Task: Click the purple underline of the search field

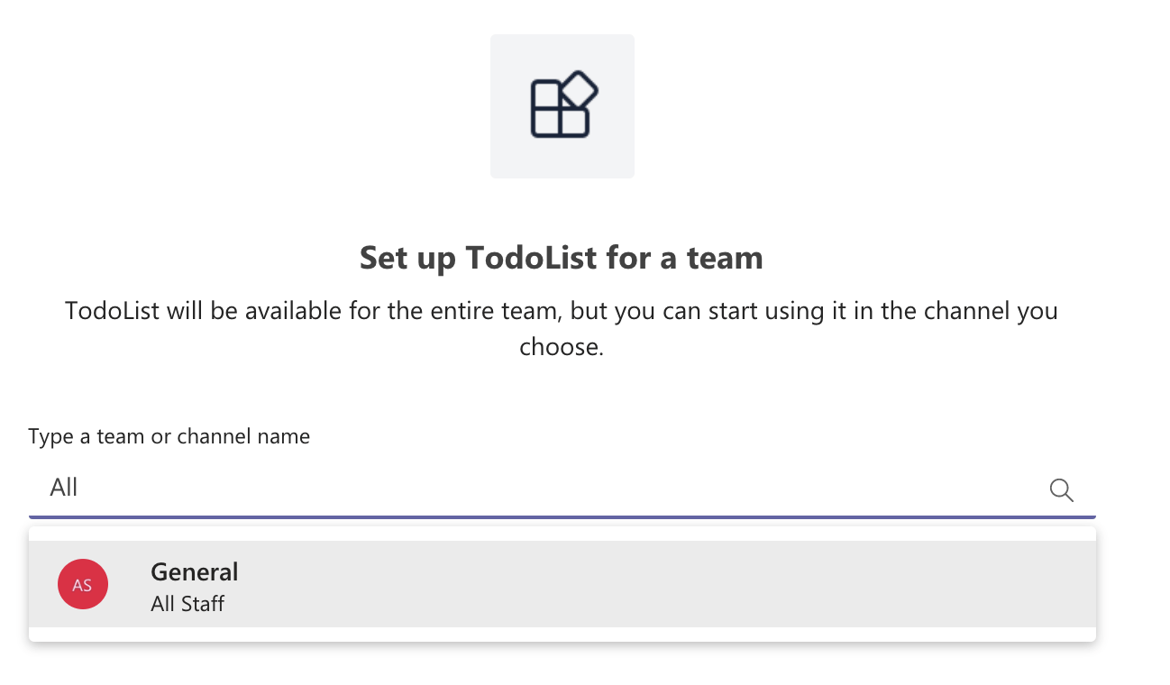Action: pos(561,516)
